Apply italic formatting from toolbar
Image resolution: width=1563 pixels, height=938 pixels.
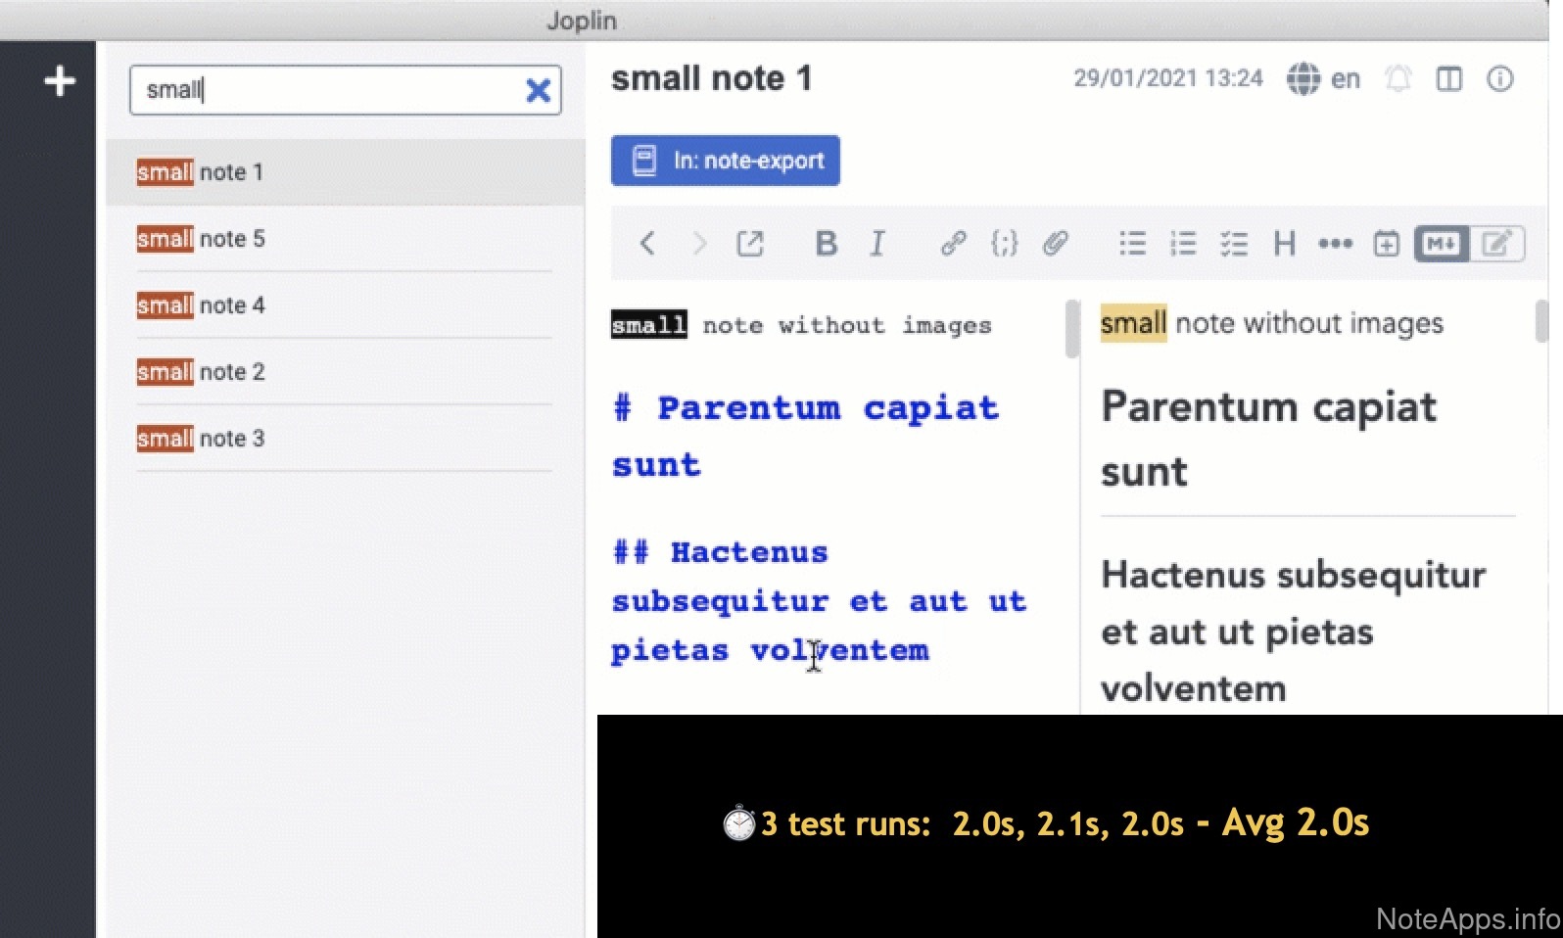(x=877, y=244)
